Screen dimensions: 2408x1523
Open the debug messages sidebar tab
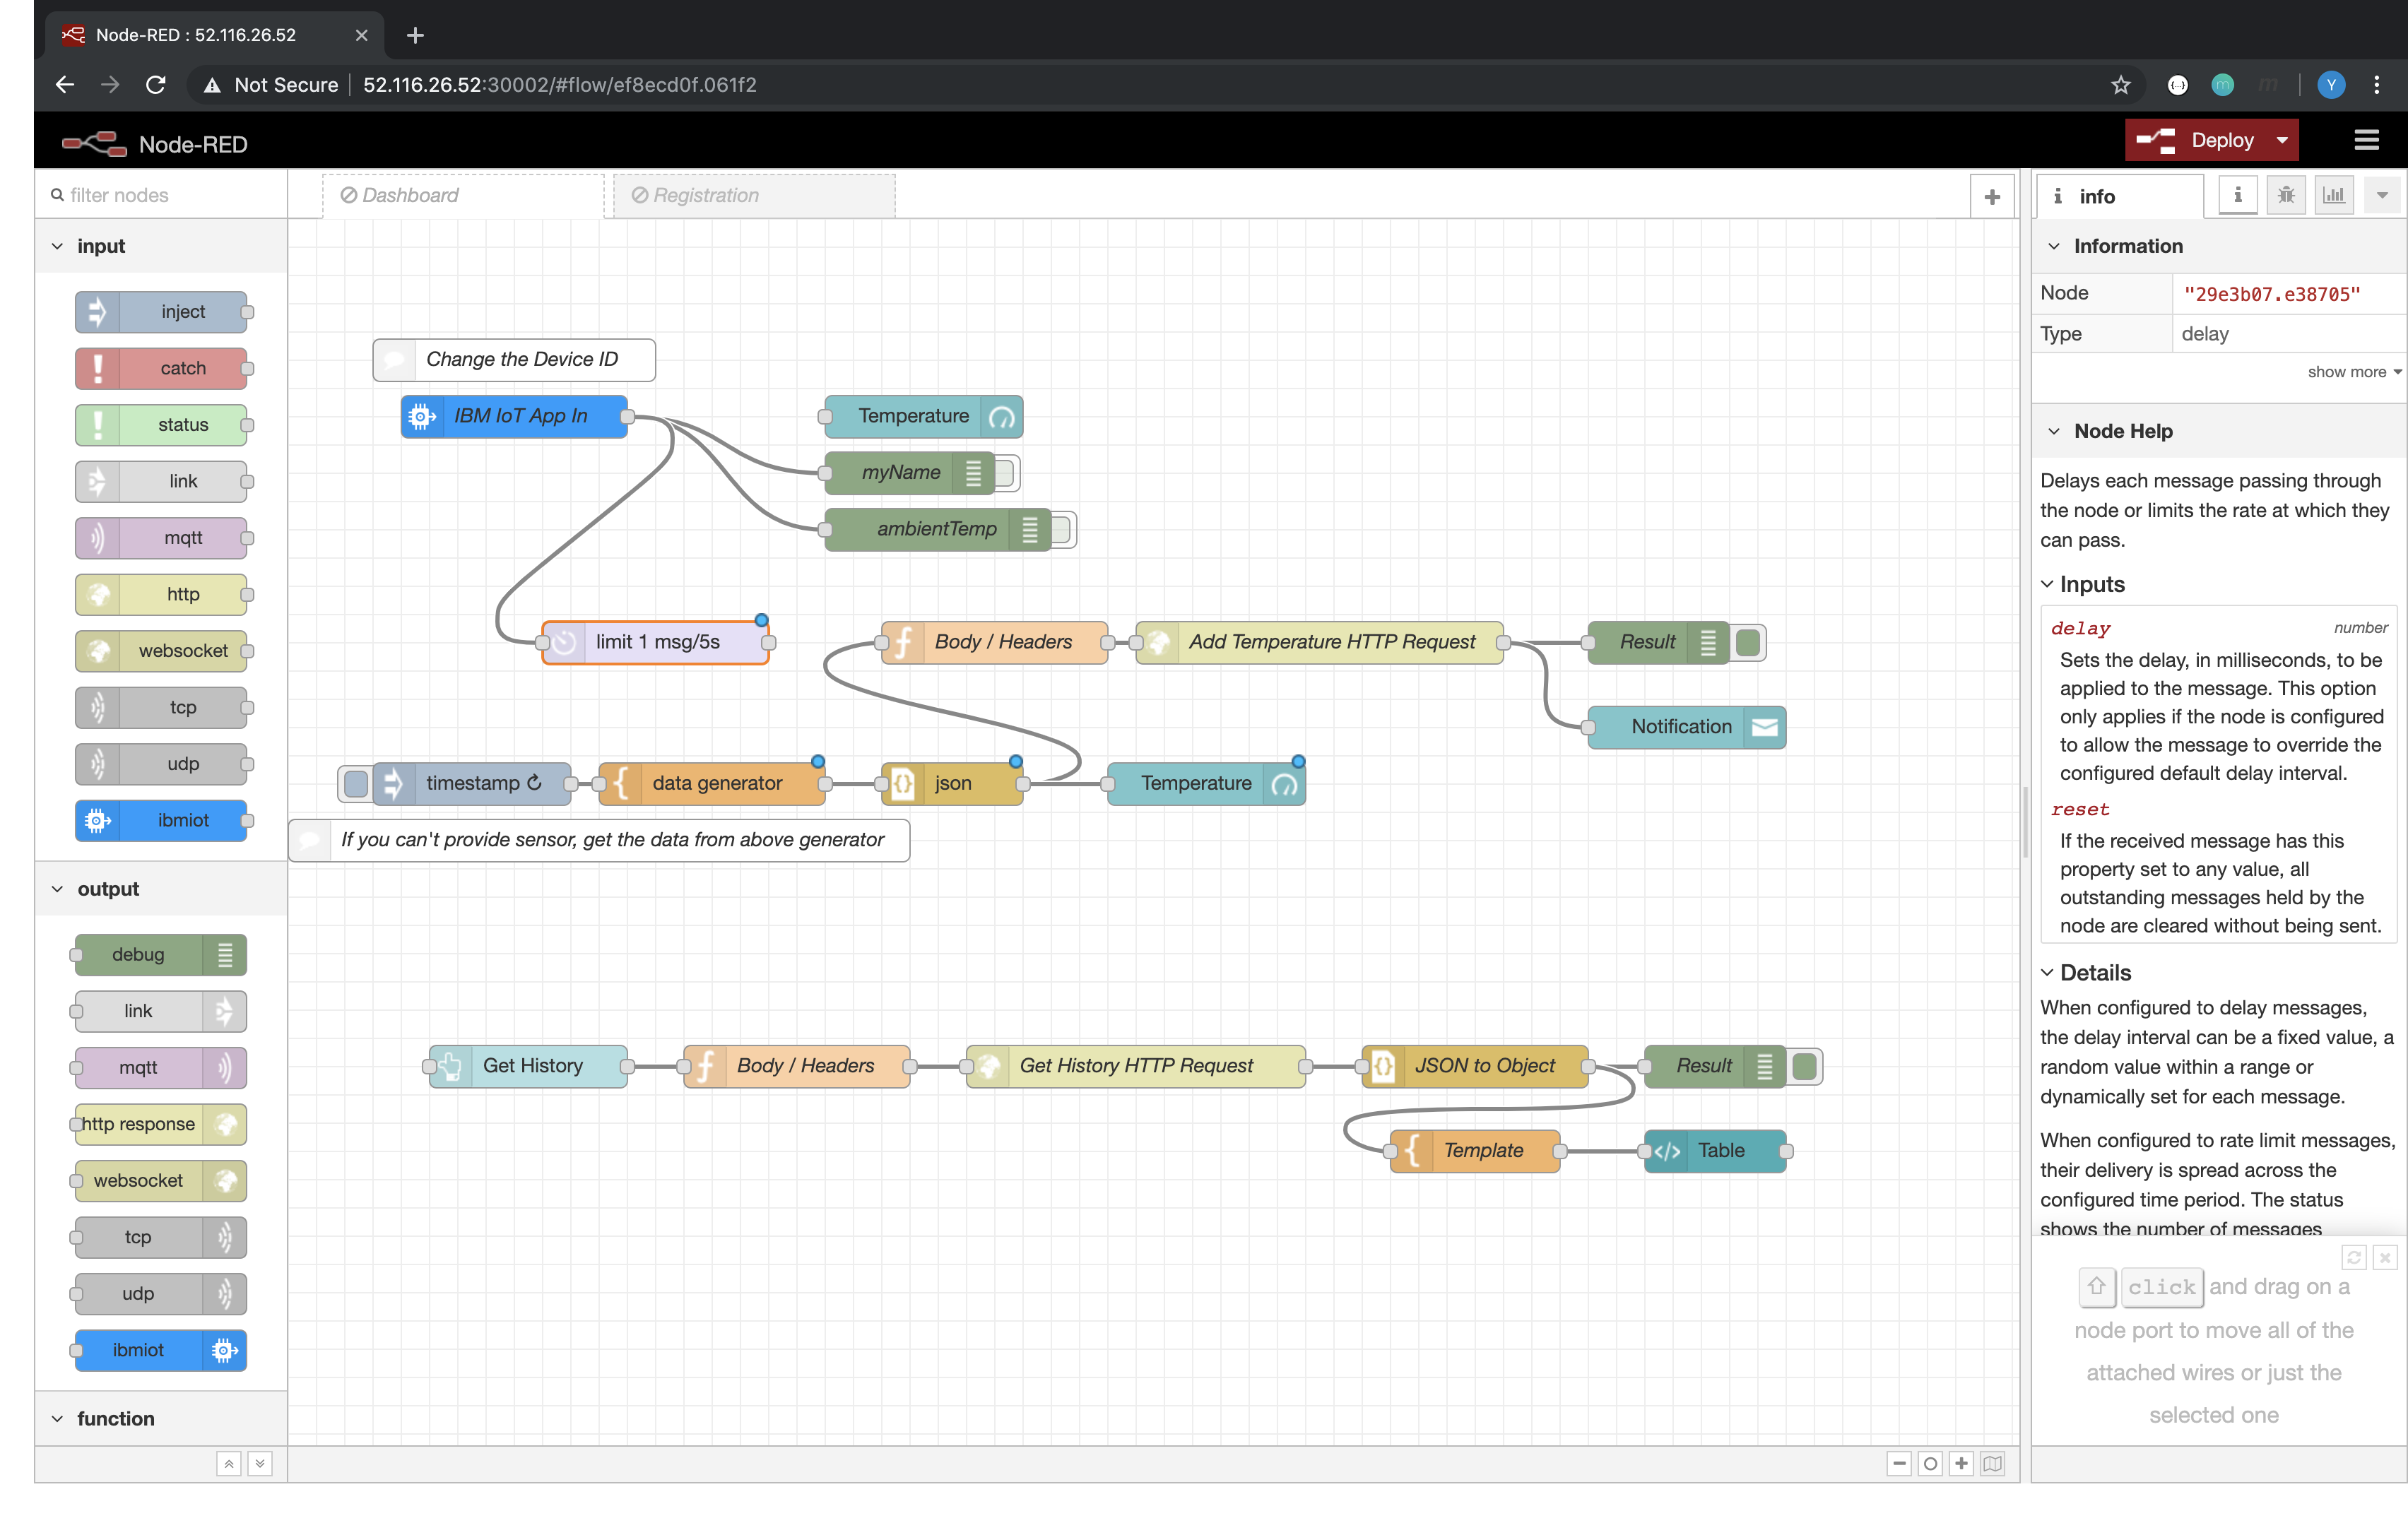(x=2285, y=195)
